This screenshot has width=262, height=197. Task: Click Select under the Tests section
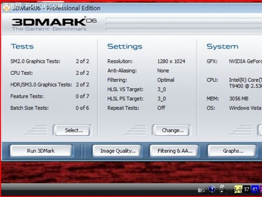(x=72, y=130)
